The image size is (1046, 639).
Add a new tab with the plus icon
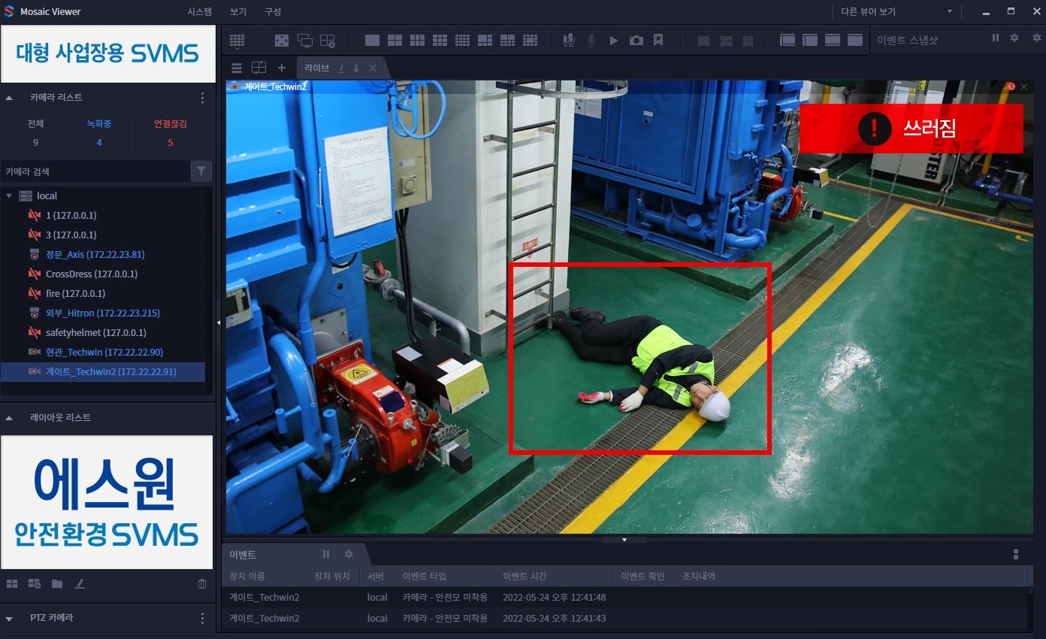tap(282, 68)
